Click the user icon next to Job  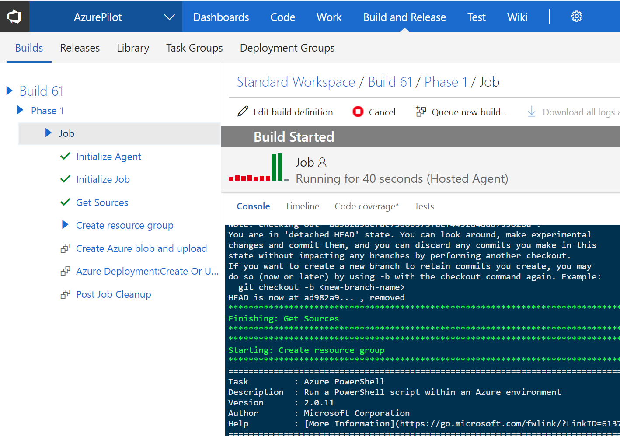[x=322, y=162]
